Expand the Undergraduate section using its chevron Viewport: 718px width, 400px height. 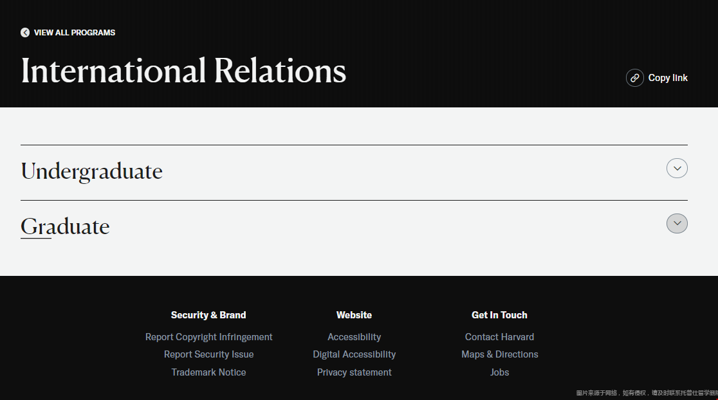click(677, 168)
